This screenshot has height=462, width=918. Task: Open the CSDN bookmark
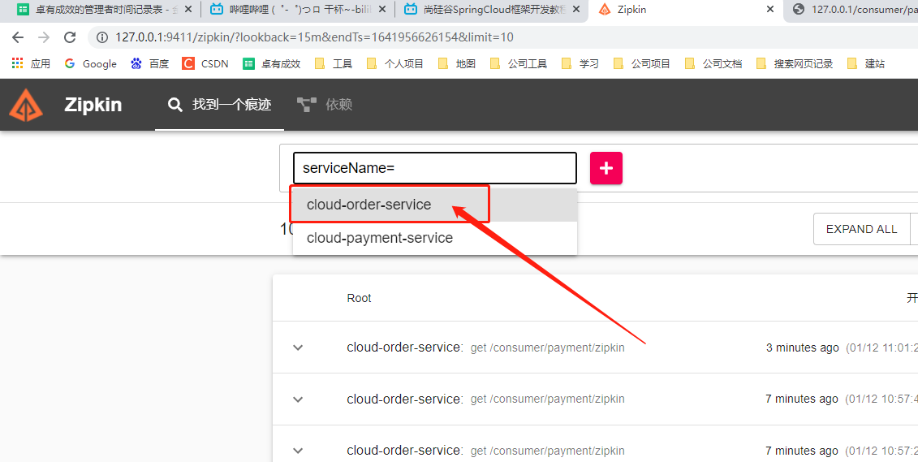pos(205,64)
